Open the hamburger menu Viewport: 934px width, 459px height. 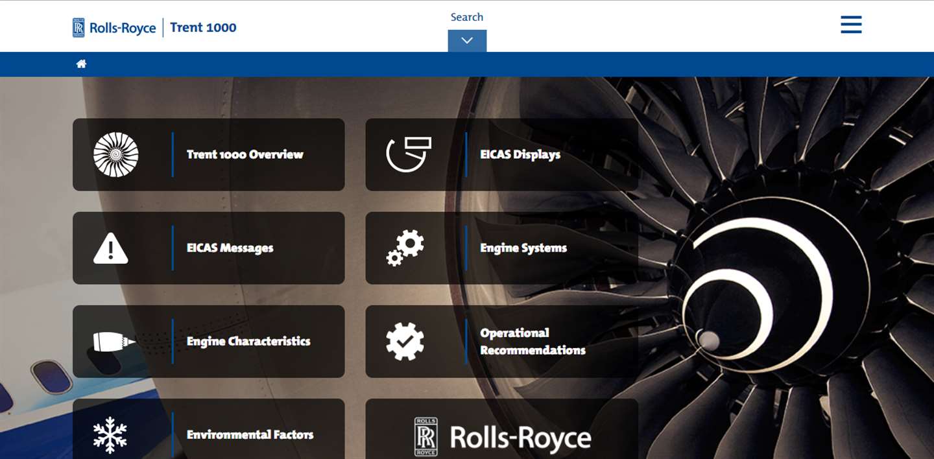point(851,25)
